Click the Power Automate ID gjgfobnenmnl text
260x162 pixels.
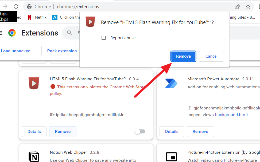[x=223, y=108]
